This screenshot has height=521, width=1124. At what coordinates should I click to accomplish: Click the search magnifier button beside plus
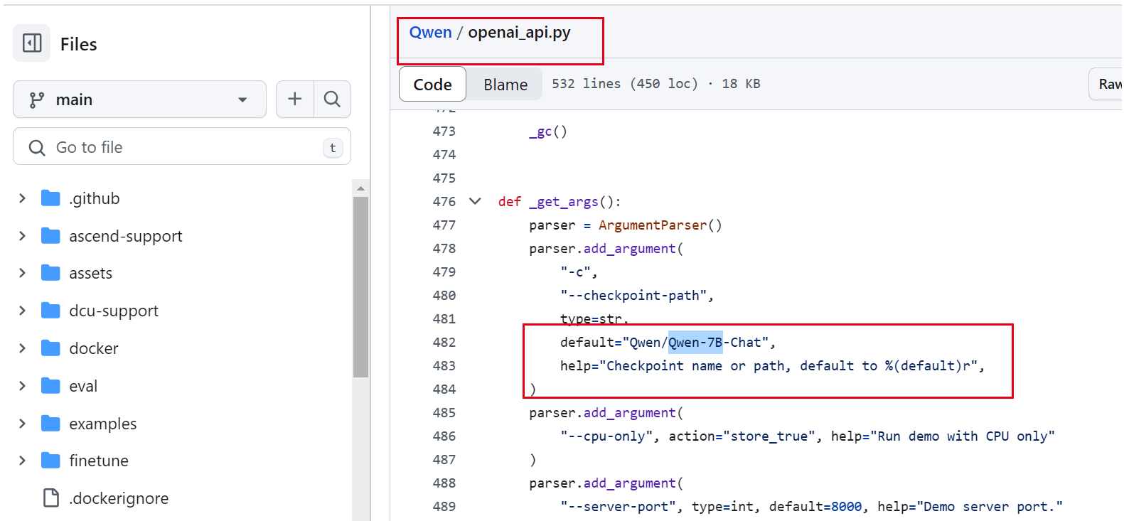pos(332,100)
